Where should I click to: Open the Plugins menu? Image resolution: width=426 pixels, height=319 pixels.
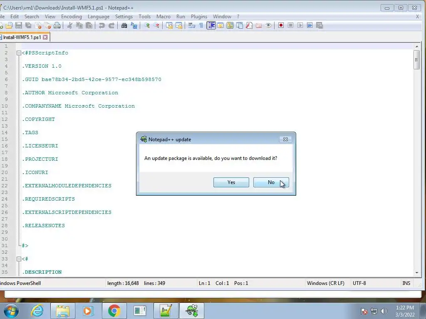pos(199,17)
